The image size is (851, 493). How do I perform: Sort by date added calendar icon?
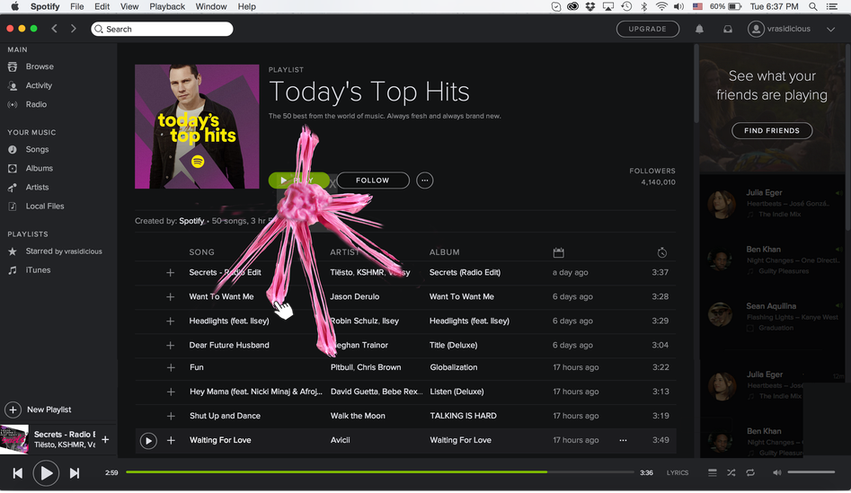tap(558, 252)
